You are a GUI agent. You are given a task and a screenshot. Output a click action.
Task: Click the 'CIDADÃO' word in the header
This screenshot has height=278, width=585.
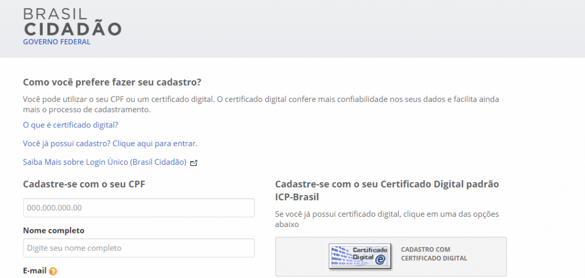(72, 30)
